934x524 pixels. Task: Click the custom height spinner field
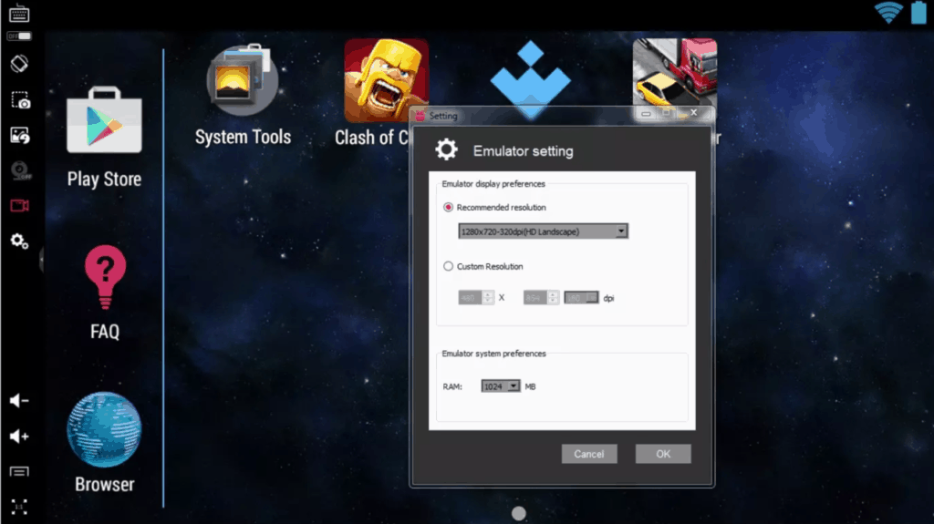pos(541,297)
